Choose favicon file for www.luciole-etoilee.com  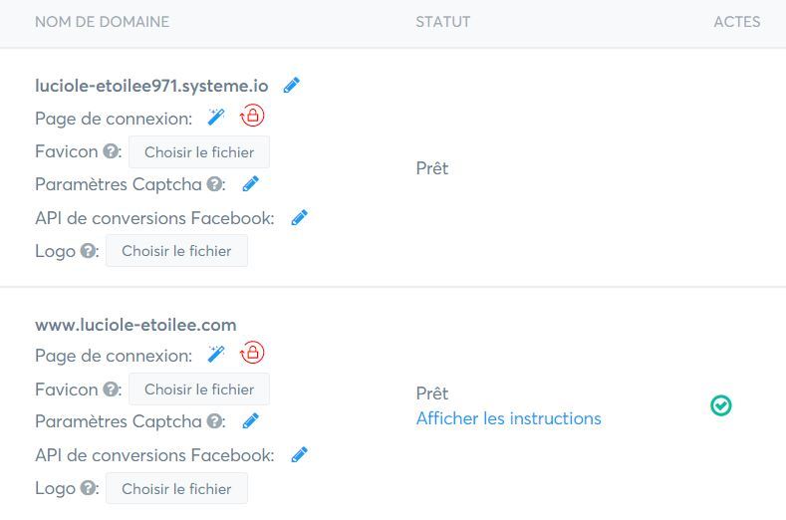tap(199, 390)
